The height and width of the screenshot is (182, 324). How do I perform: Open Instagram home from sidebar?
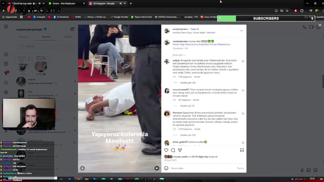pyautogui.click(x=6, y=54)
